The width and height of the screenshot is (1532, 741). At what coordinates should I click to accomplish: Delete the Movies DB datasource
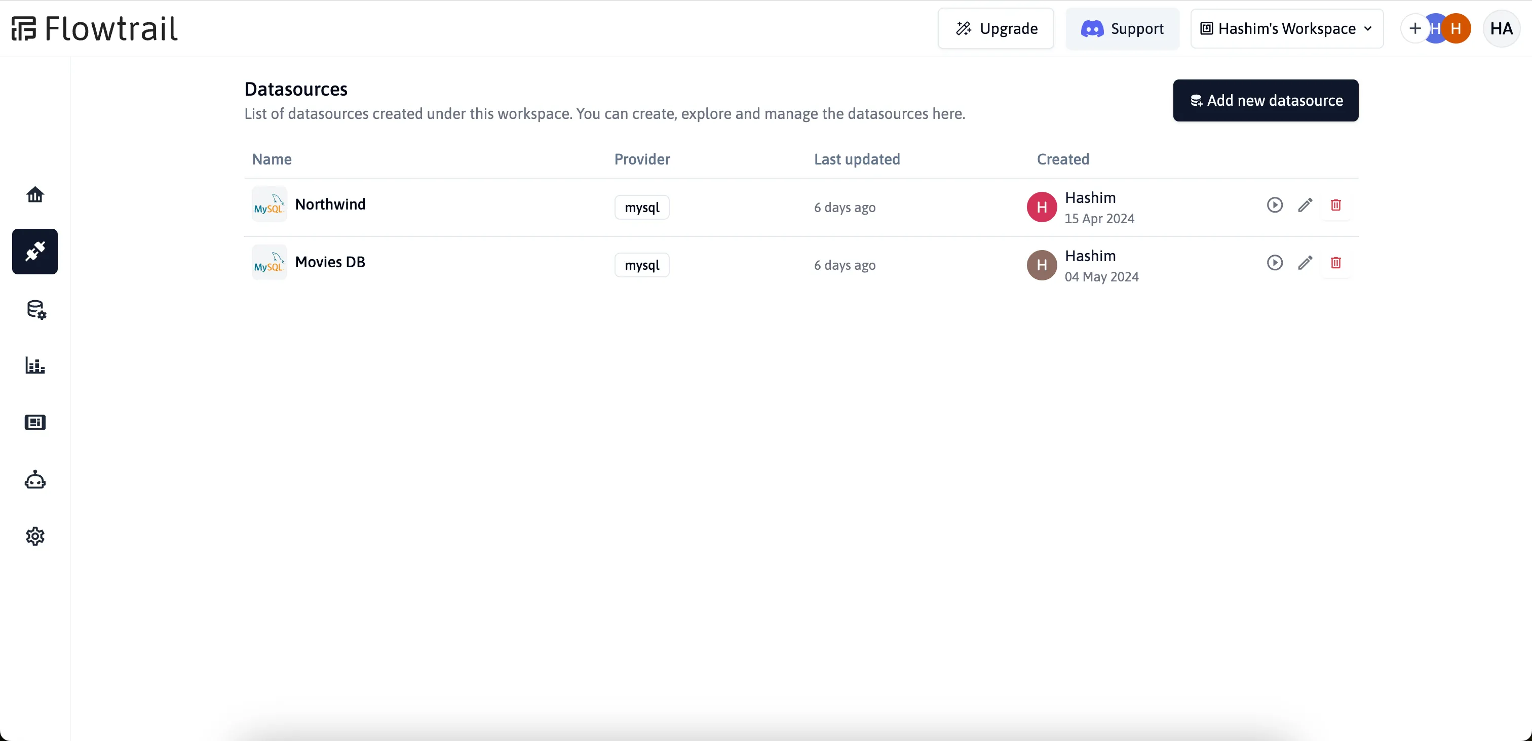tap(1336, 263)
